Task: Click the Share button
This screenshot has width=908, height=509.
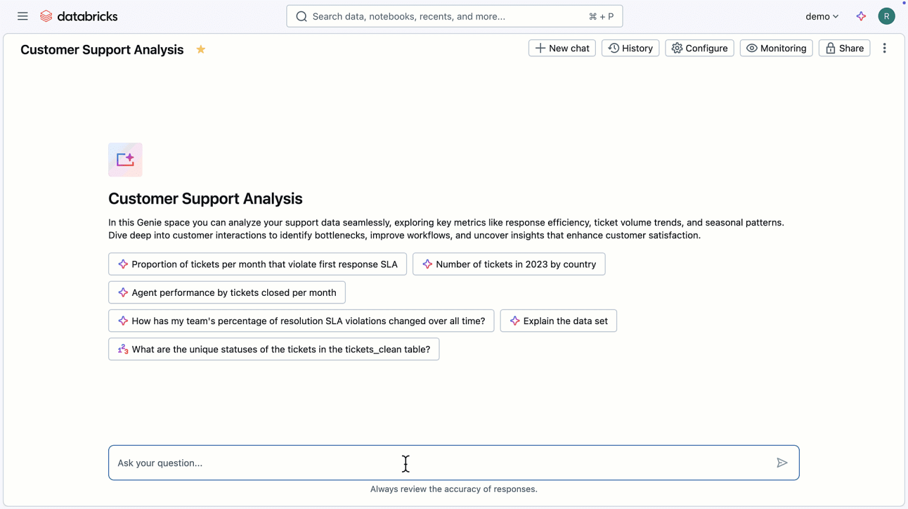Action: (844, 48)
